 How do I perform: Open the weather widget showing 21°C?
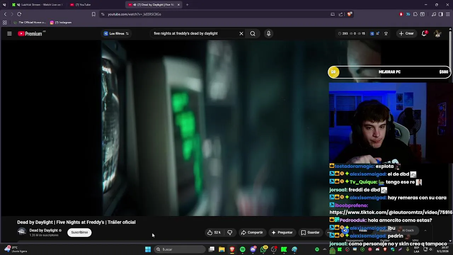15,249
